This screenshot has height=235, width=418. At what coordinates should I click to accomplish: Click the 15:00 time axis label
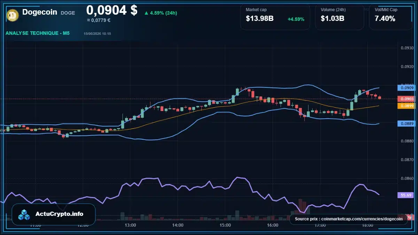225,225
